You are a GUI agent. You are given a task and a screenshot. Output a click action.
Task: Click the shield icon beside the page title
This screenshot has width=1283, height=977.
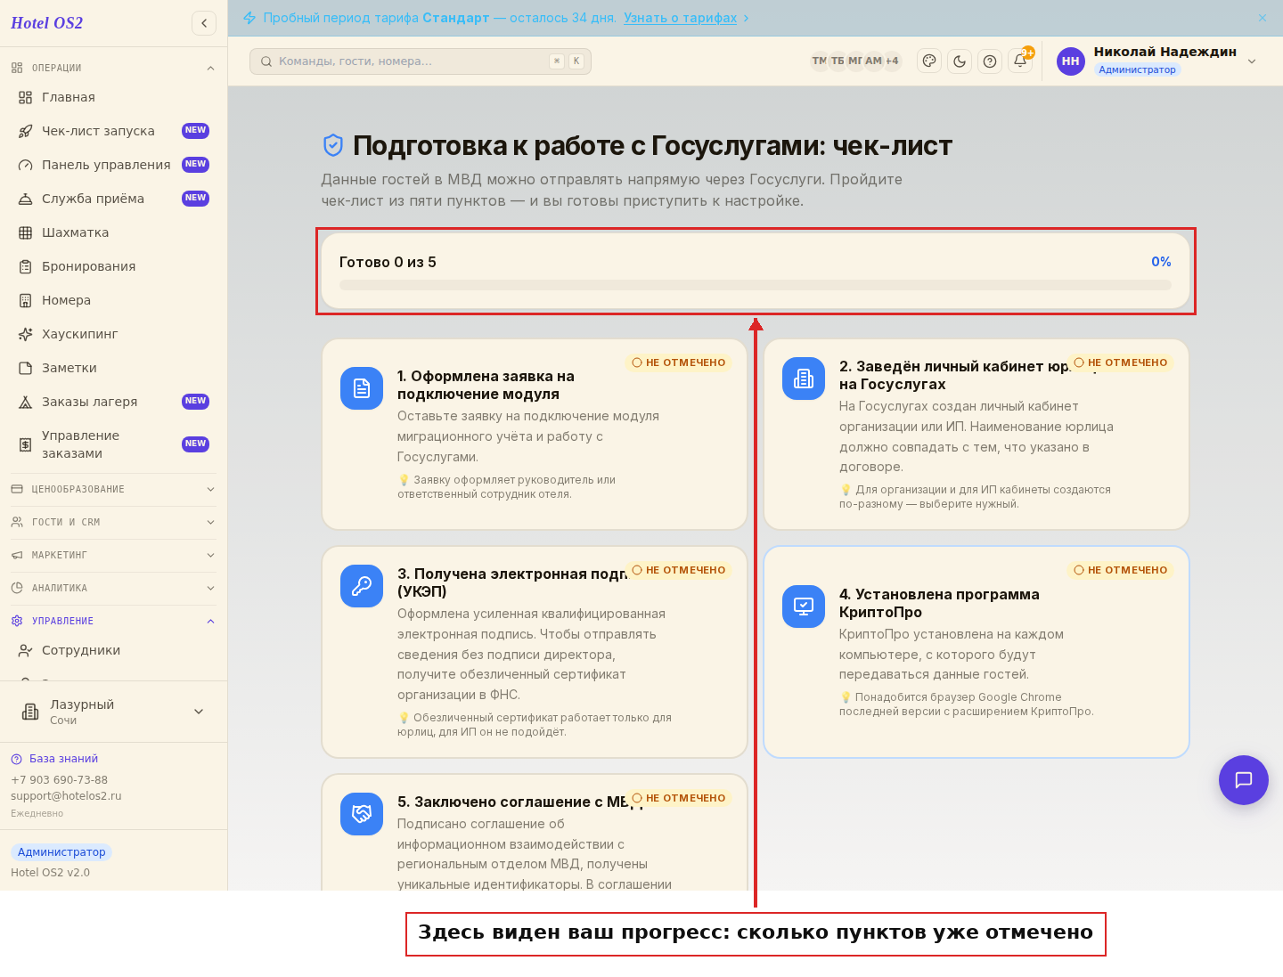click(332, 145)
